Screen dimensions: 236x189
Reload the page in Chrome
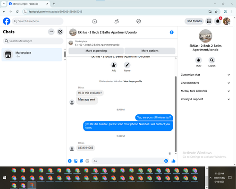coord(17,12)
